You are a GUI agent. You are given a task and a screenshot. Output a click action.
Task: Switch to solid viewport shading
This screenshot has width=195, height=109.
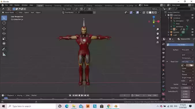point(150,13)
